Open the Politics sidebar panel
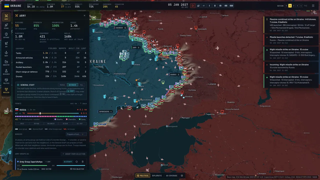Screen dimensions: 320x180 coord(6,81)
